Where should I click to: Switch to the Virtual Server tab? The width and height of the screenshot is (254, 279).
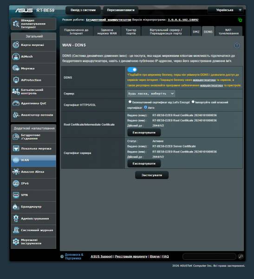click(166, 32)
